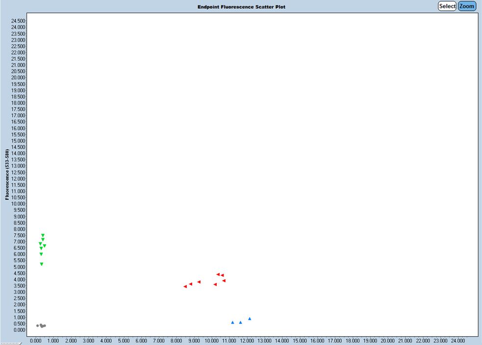Click the topmost green triangle data point
This screenshot has width=482, height=345.
pyautogui.click(x=43, y=235)
